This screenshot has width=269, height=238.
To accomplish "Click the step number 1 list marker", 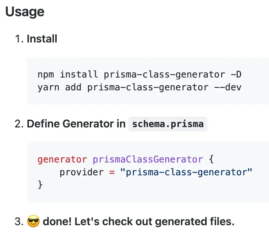I will (19, 39).
